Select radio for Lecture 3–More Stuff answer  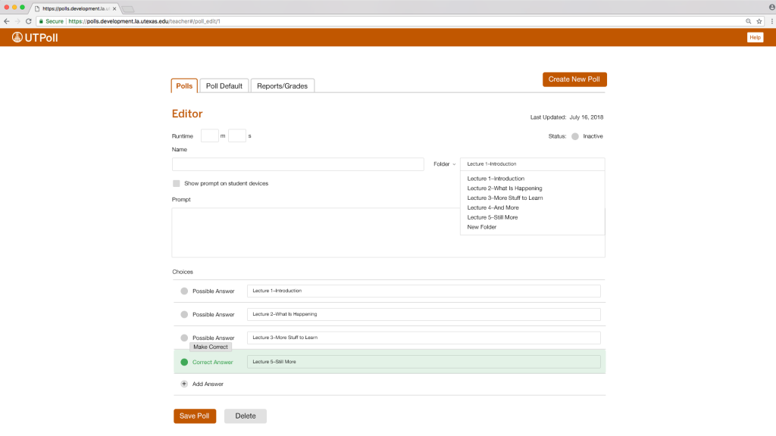184,338
